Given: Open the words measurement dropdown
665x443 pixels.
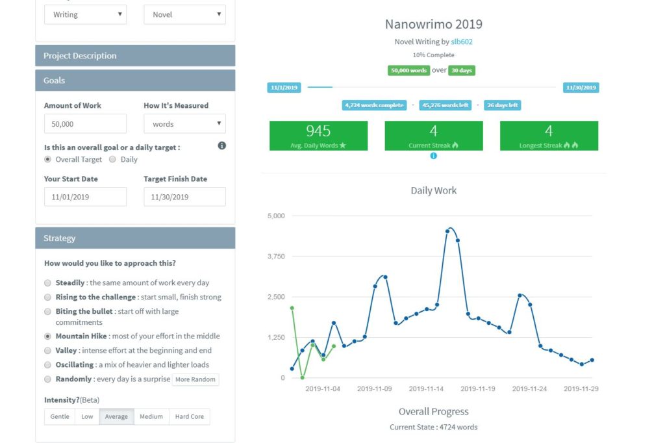Looking at the screenshot, I should (184, 123).
